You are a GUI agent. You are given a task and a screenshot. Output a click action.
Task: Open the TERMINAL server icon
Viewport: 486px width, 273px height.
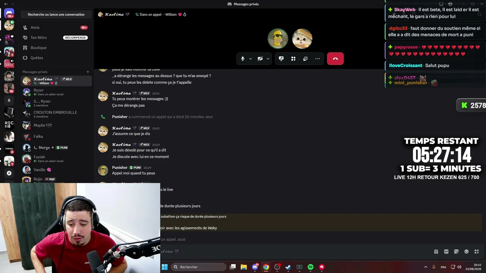click(x=9, y=149)
